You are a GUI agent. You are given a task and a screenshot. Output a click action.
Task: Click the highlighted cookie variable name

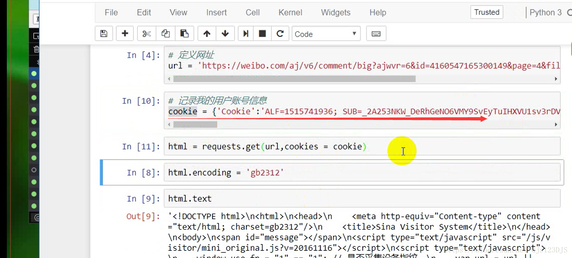coord(182,111)
